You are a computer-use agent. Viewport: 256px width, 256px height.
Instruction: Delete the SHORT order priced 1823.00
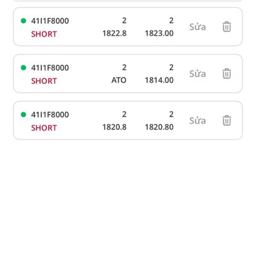[x=227, y=26]
